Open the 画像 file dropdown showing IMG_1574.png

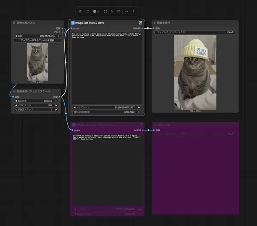[x=37, y=36]
